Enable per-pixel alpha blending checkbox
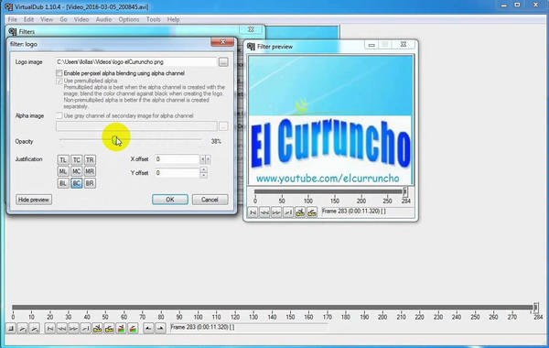This screenshot has width=549, height=348. pyautogui.click(x=59, y=73)
